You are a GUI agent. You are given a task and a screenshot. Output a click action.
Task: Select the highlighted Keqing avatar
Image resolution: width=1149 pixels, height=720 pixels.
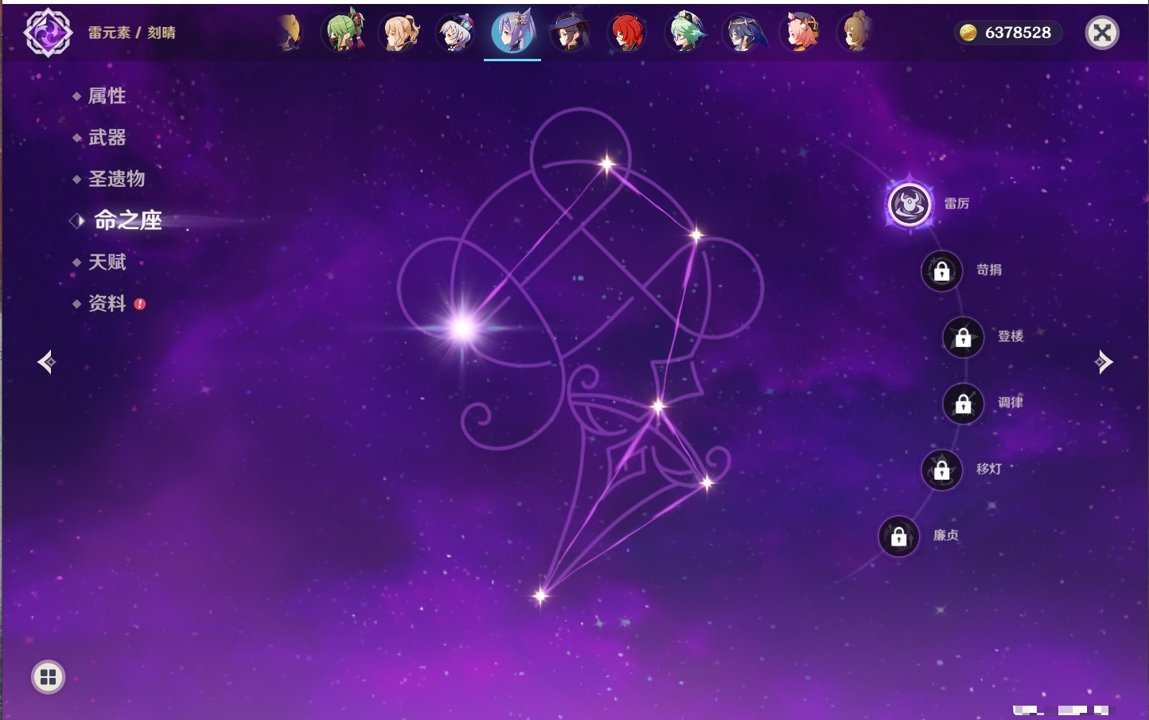(x=512, y=32)
